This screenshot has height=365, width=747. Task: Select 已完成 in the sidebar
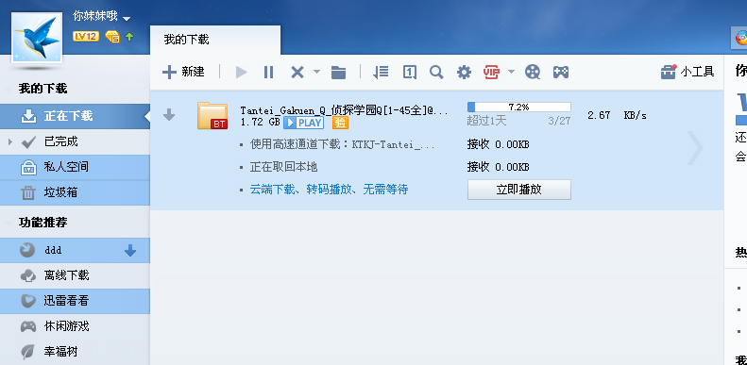(75, 141)
